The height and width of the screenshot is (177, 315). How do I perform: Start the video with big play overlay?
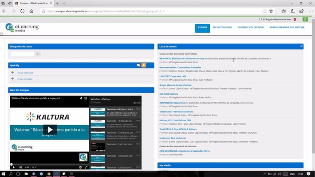pyautogui.click(x=50, y=130)
